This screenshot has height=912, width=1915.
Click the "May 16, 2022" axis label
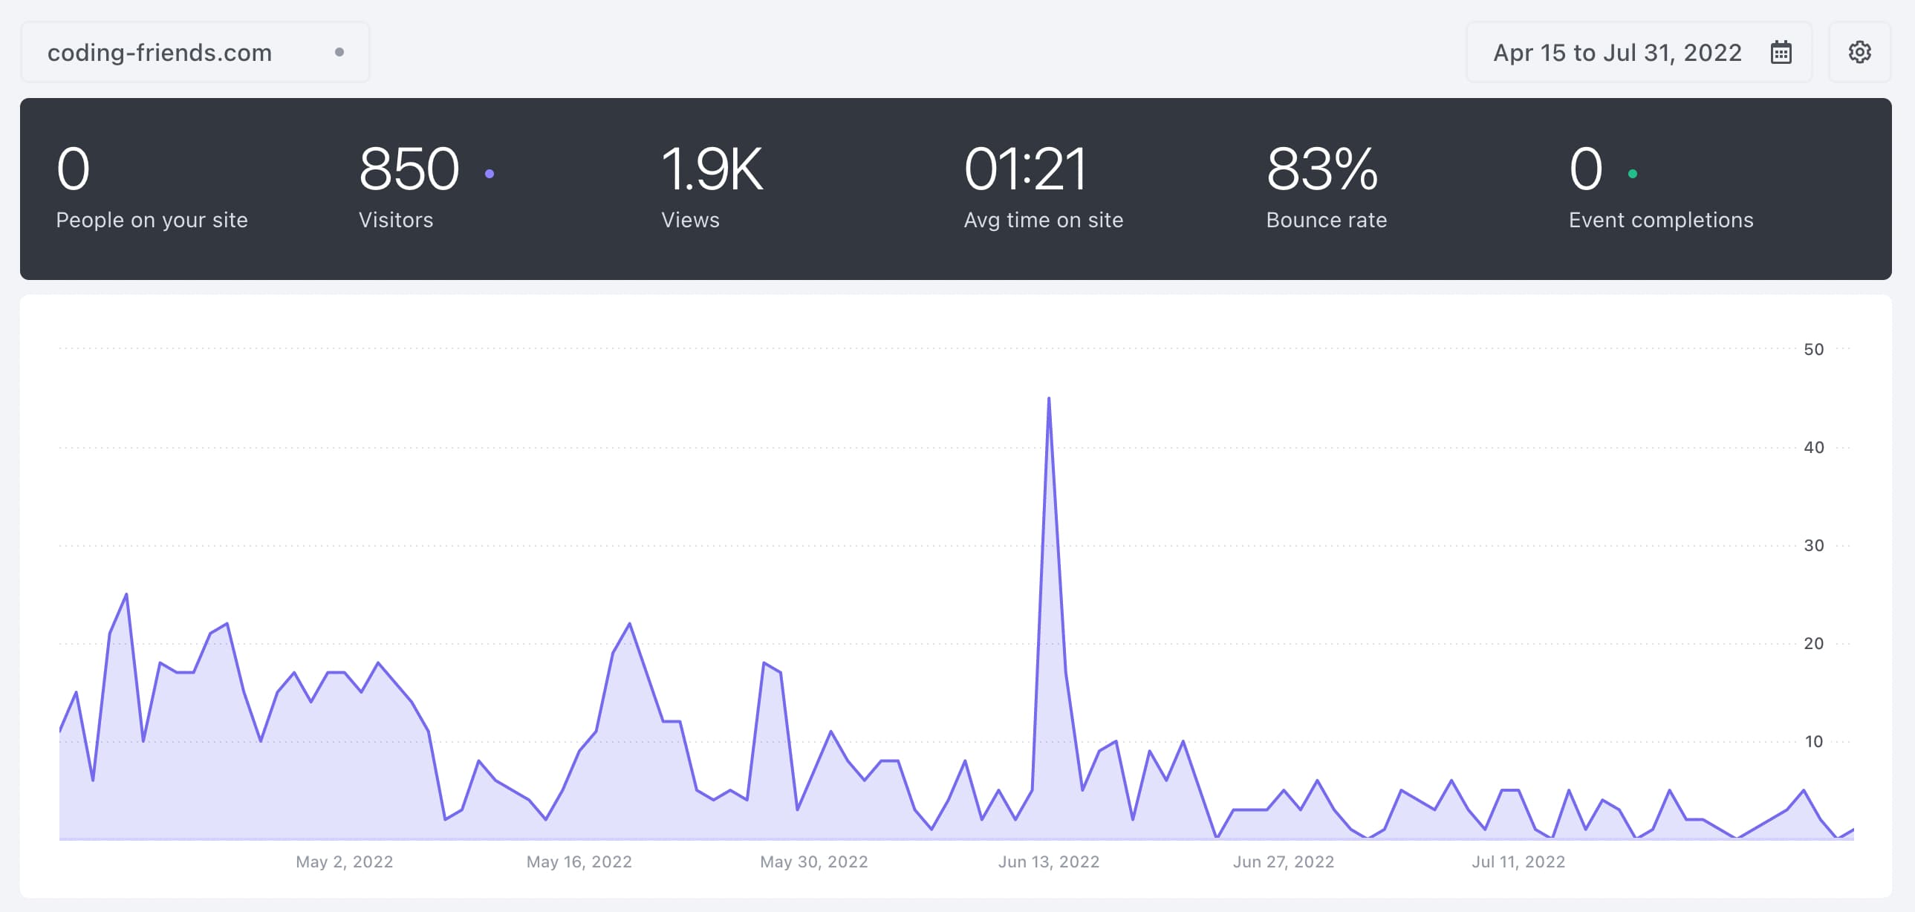[x=579, y=861]
